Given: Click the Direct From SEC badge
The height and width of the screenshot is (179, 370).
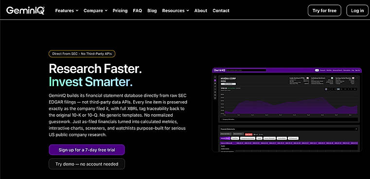Looking at the screenshot, I should tap(82, 54).
